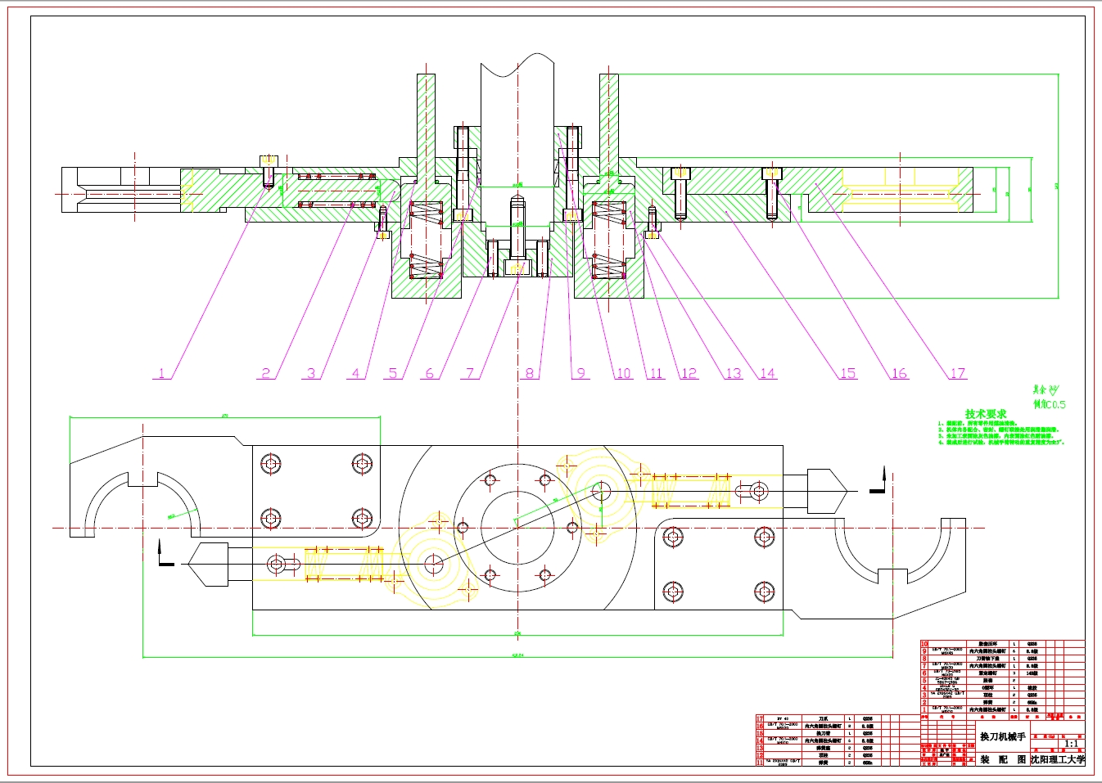
Task: Click part balloon number 6
Action: tap(430, 373)
